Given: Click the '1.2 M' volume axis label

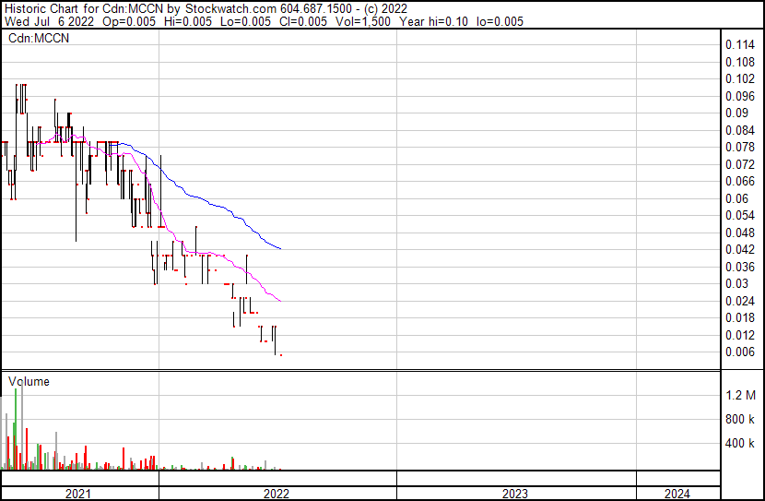Looking at the screenshot, I should 741,395.
